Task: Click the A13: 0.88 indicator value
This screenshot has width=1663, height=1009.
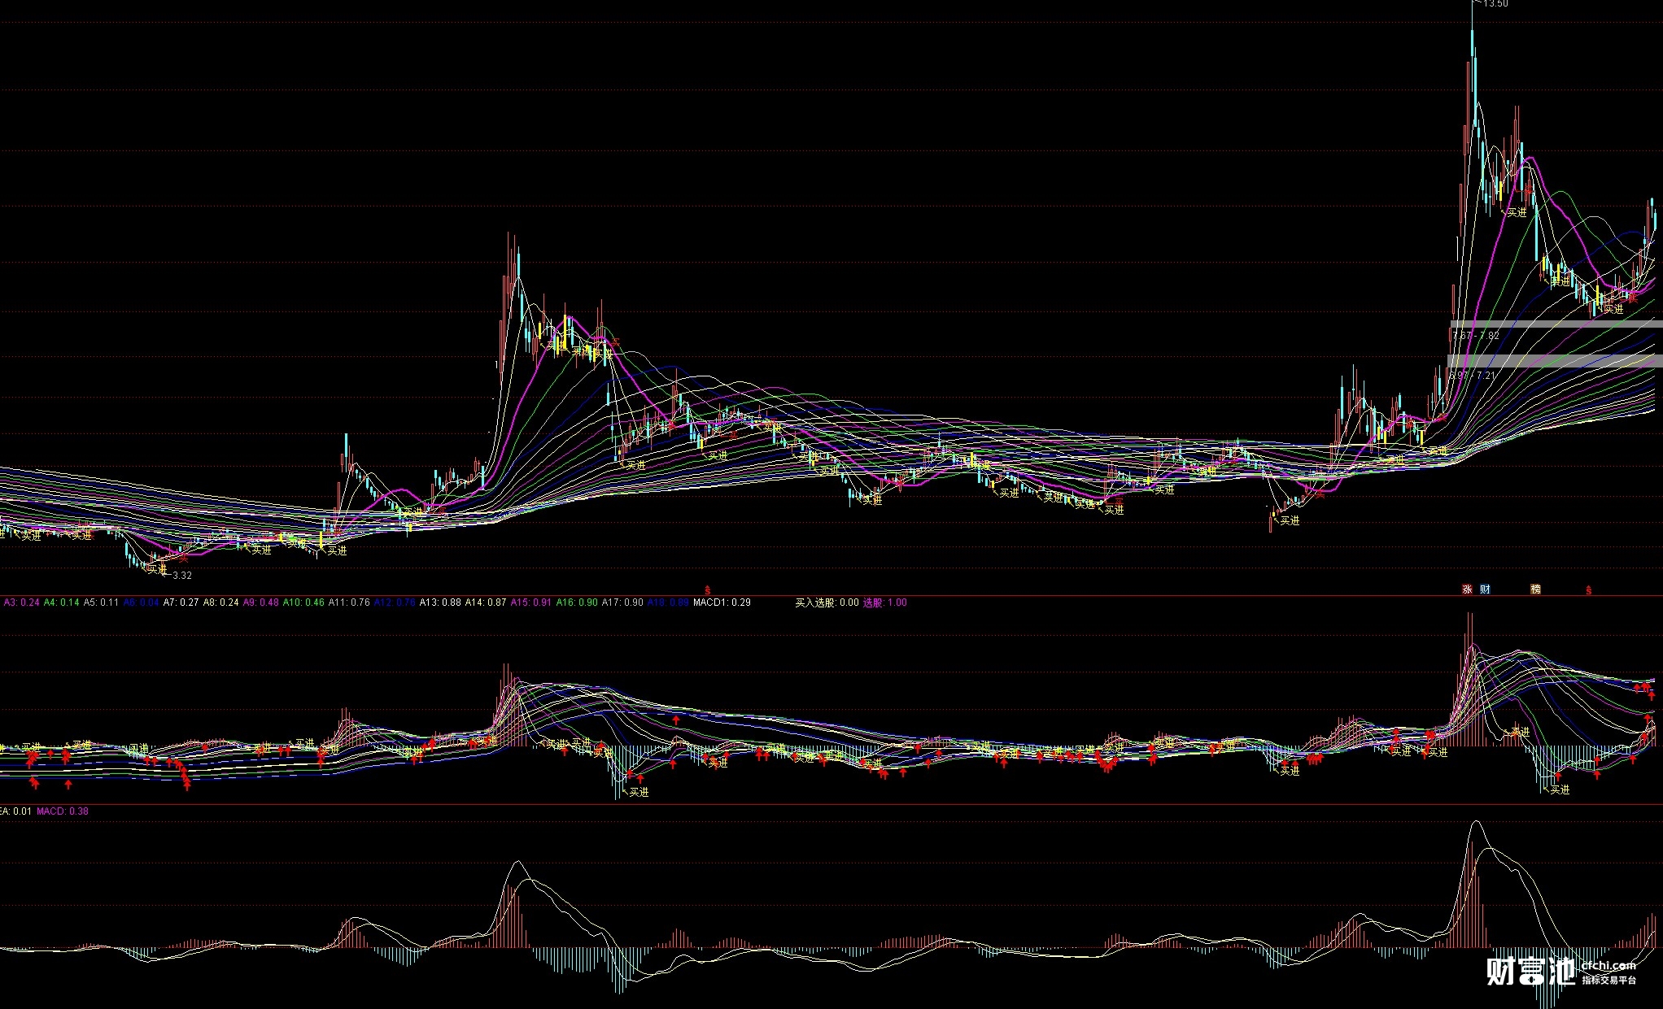Action: (x=439, y=602)
